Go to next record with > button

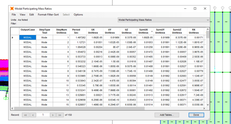(x=53, y=115)
